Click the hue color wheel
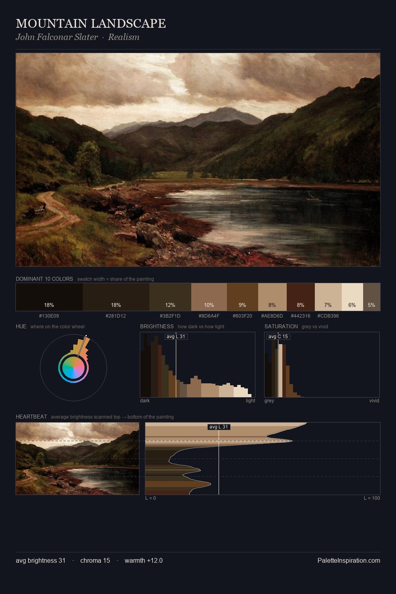The image size is (396, 594). (73, 368)
